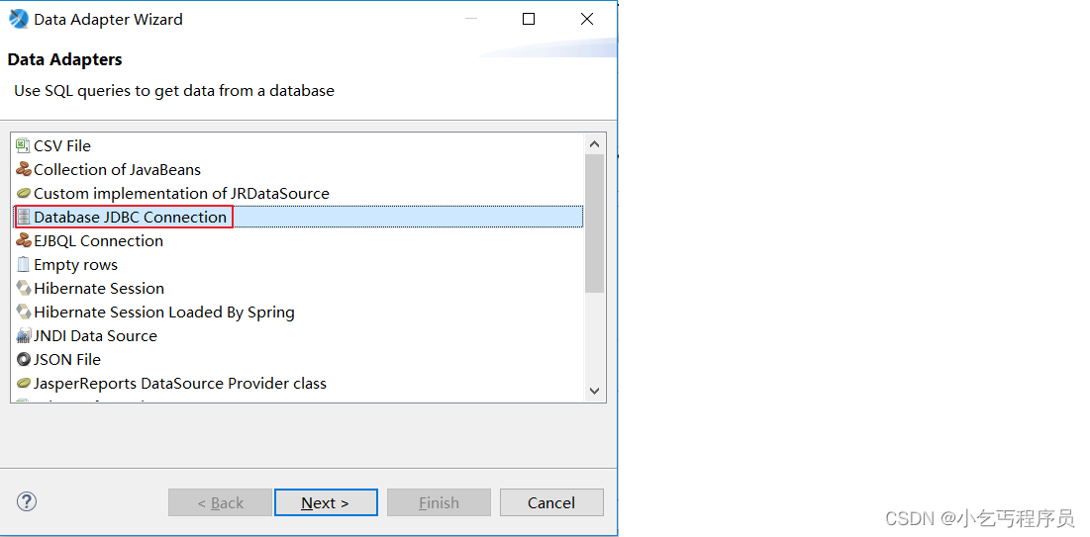This screenshot has height=537, width=1090.
Task: Click the Hibernate Session icon
Action: coord(24,289)
